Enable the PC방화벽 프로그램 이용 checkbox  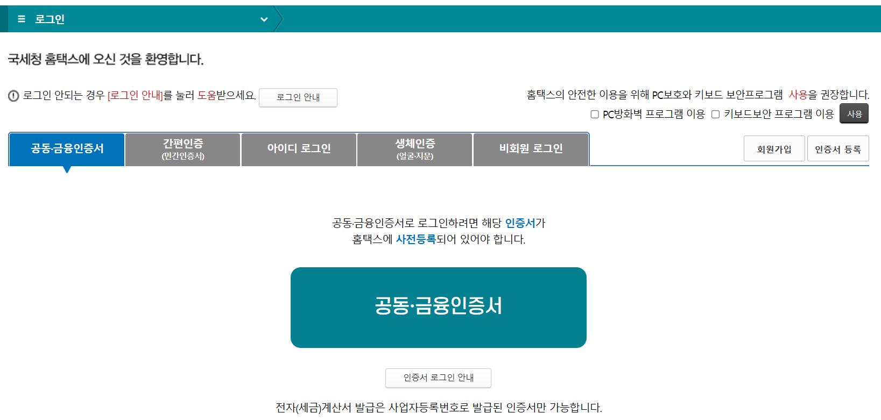(x=595, y=114)
